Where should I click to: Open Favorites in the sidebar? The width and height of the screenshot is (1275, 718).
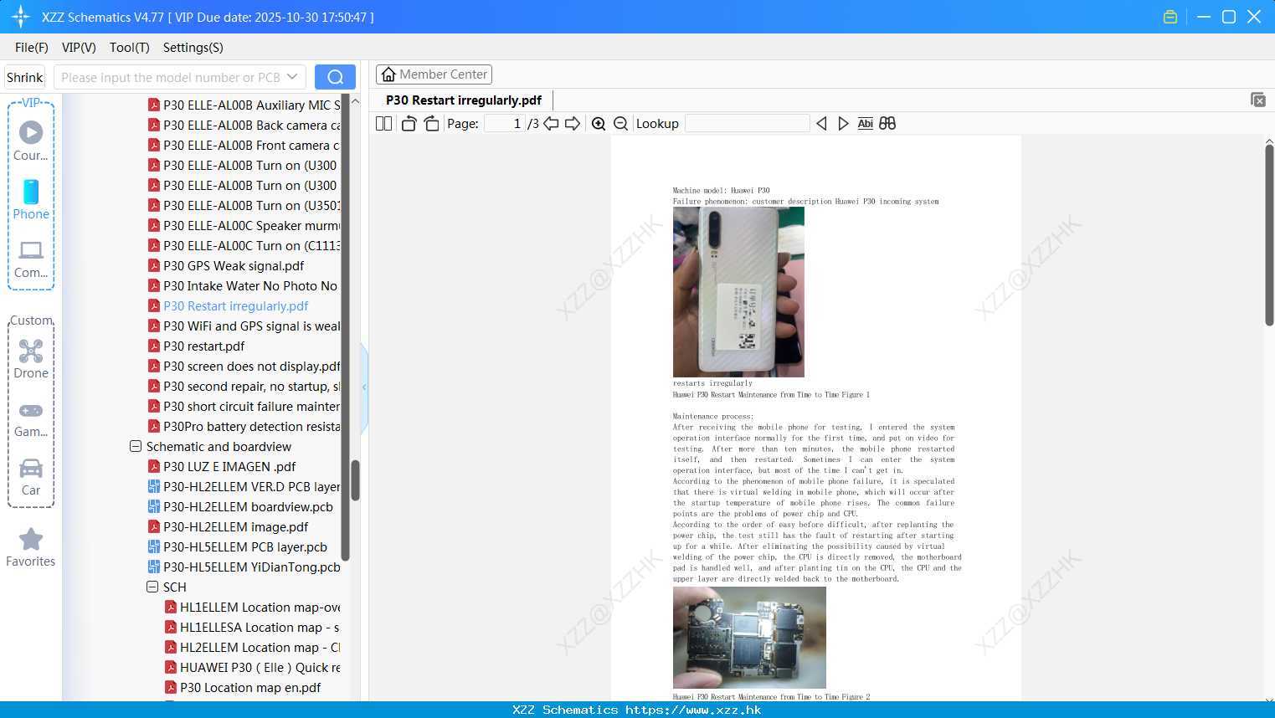(x=31, y=547)
